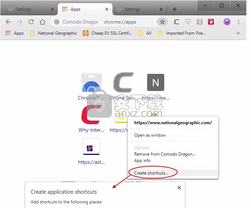
Task: Click the media downloader extension icon
Action: pos(188,22)
